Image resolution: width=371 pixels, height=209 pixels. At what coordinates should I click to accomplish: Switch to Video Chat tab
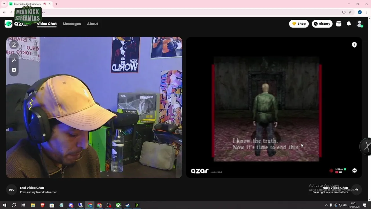(x=47, y=24)
